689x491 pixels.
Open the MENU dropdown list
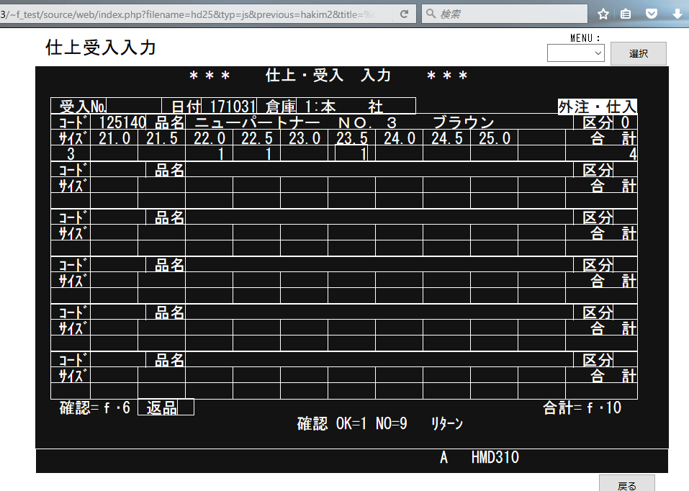[x=575, y=53]
